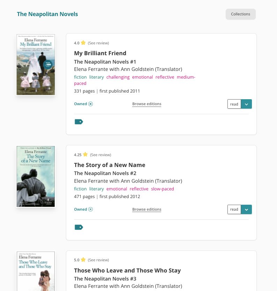The height and width of the screenshot is (291, 277).
Task: Click the read button for The Story of a New Name
Action: pos(234,209)
